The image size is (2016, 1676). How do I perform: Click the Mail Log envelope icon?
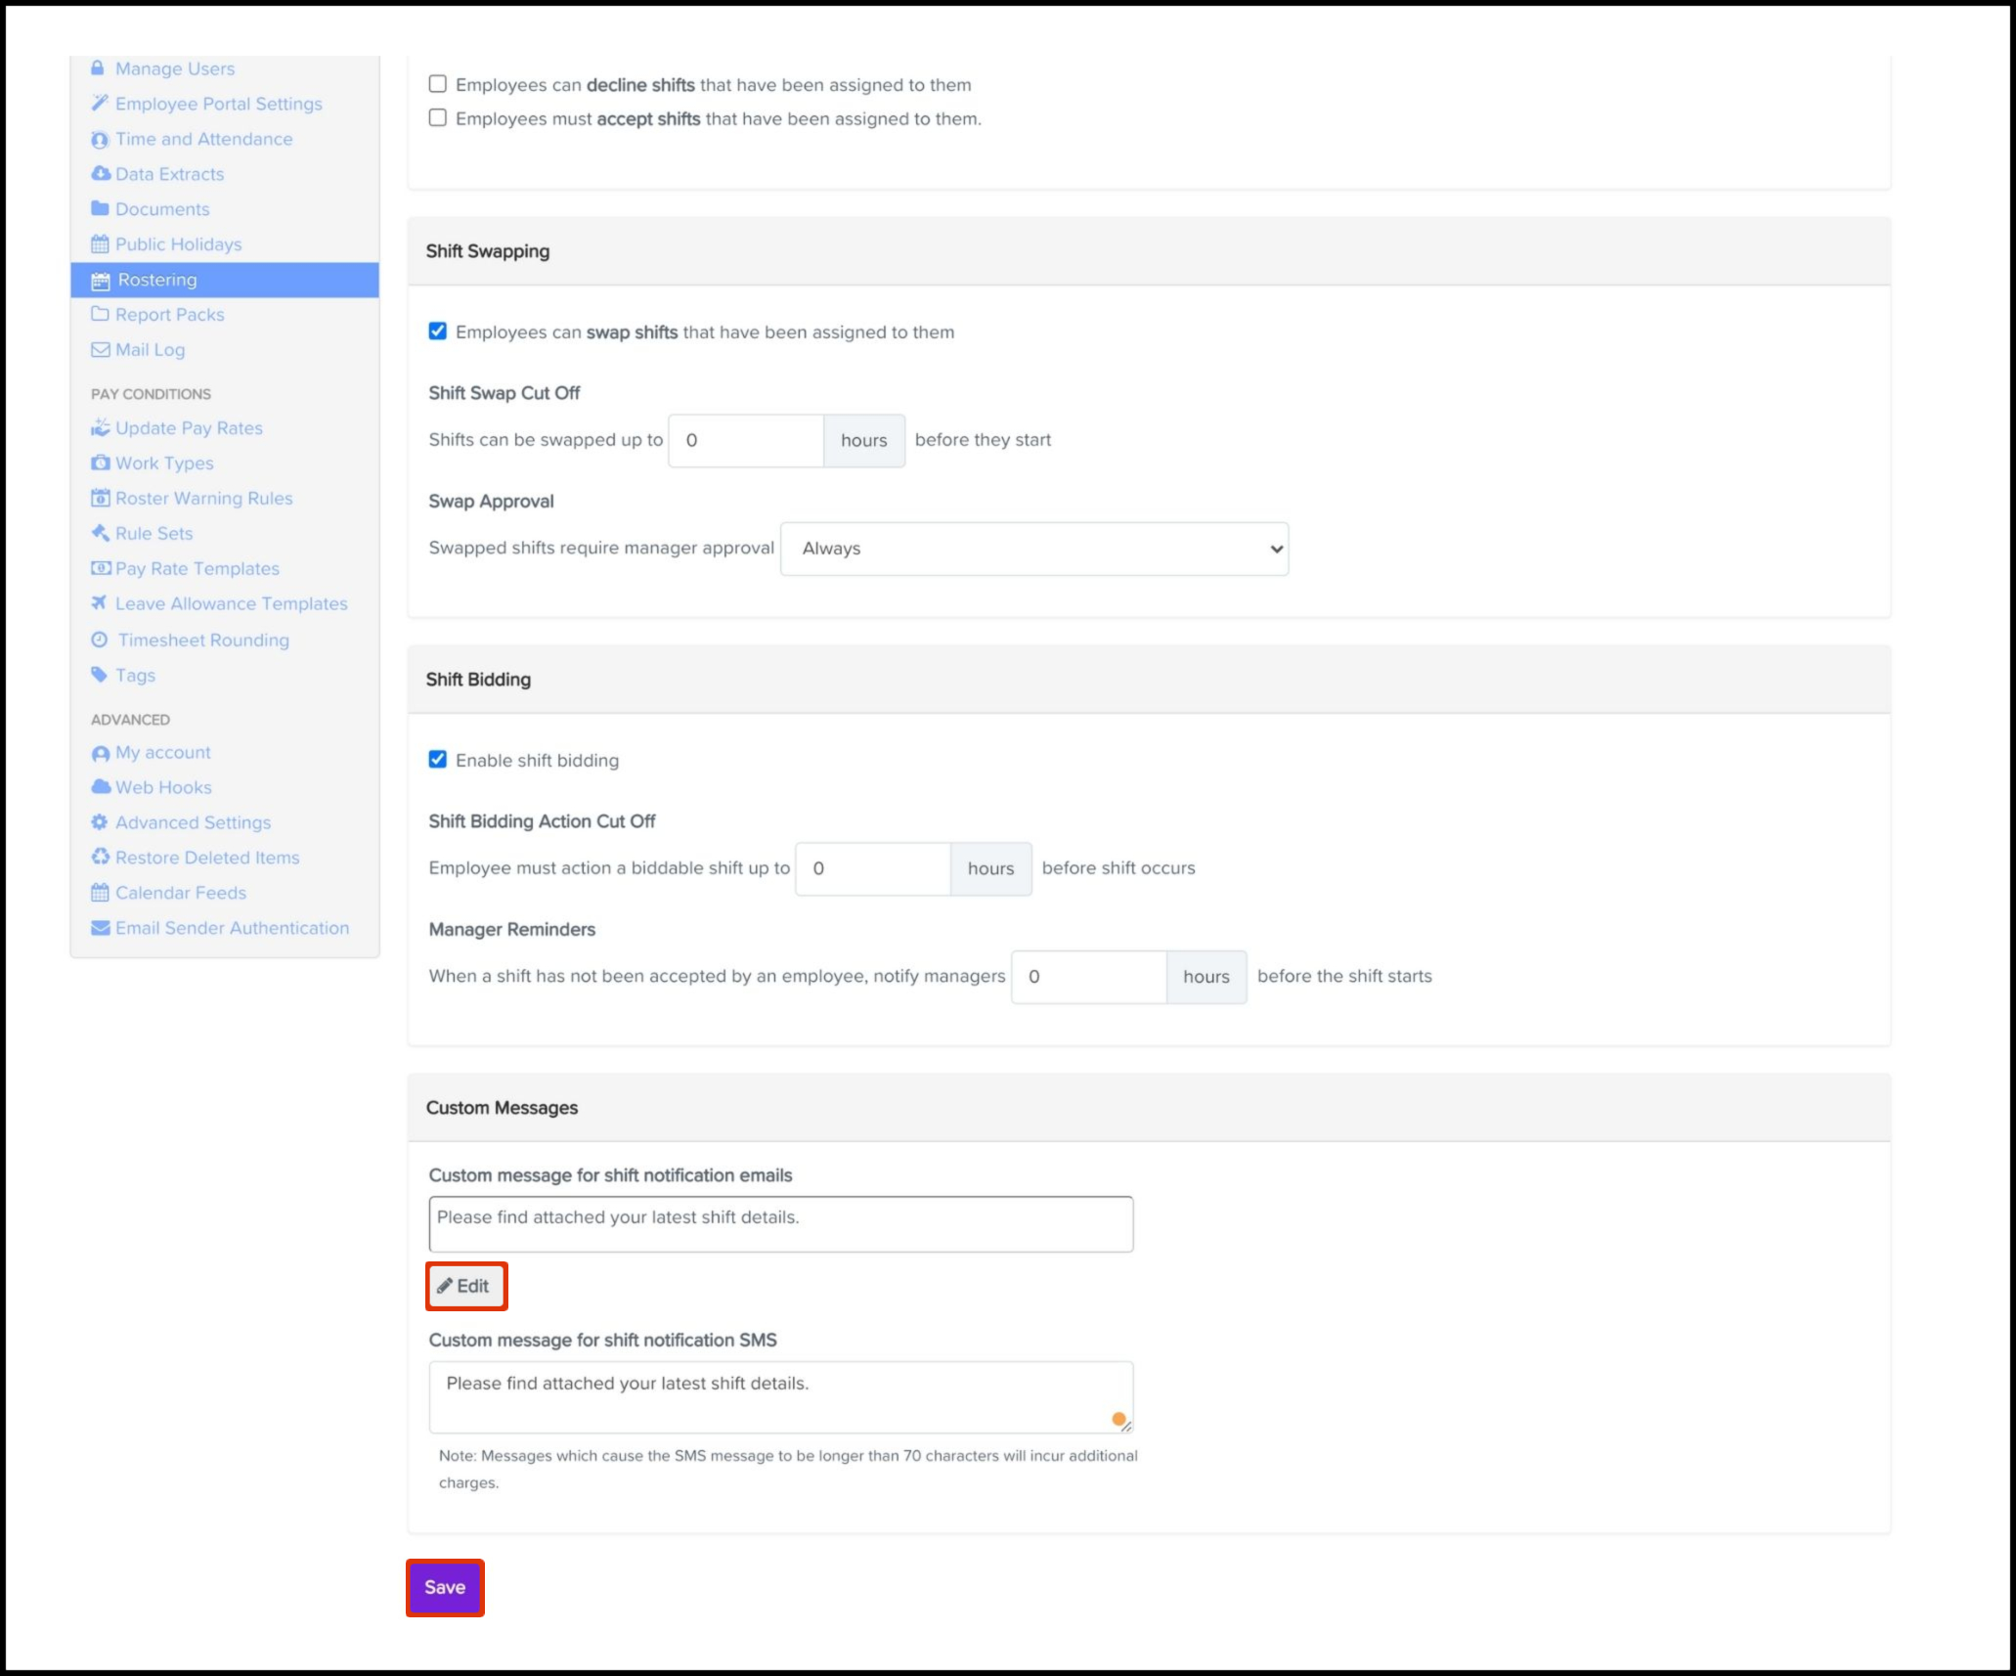point(100,350)
